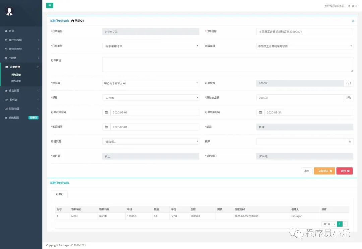Viewport: 362px width, 249px height.
Task: Open 采购订单 submenu item
Action: pyautogui.click(x=16, y=75)
